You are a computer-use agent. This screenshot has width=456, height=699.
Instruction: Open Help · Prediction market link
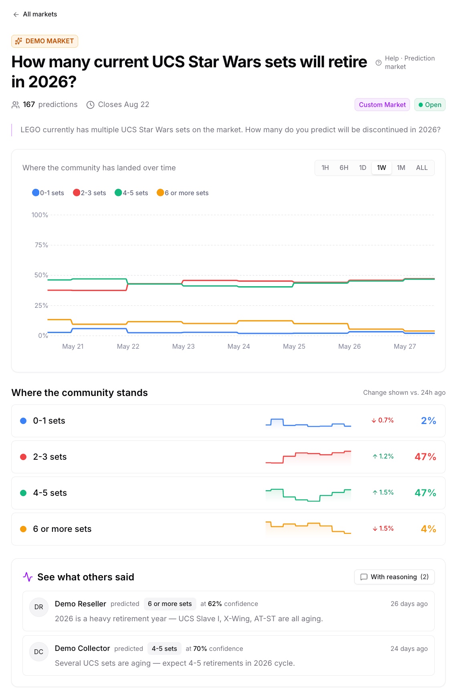click(x=410, y=63)
